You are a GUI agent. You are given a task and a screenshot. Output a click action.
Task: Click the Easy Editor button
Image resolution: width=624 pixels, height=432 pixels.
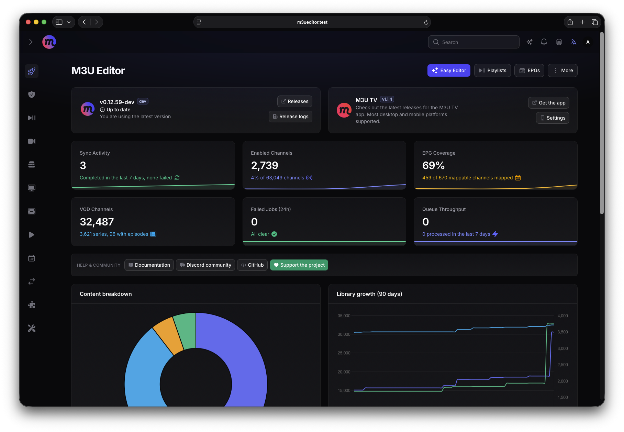pos(449,70)
